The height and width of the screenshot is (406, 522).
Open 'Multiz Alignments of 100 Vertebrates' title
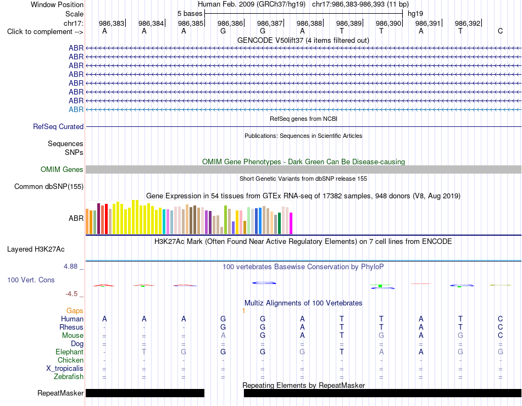pyautogui.click(x=303, y=303)
